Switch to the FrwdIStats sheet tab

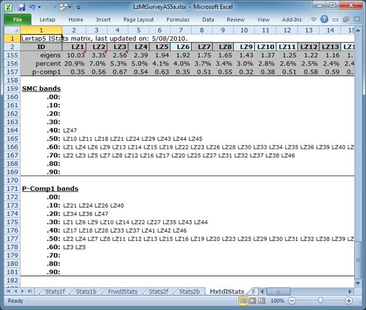(123, 291)
